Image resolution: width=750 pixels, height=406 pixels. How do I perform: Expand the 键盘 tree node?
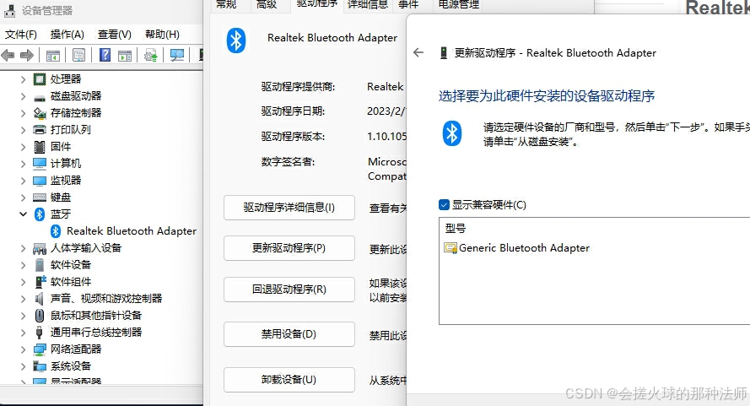click(x=23, y=198)
